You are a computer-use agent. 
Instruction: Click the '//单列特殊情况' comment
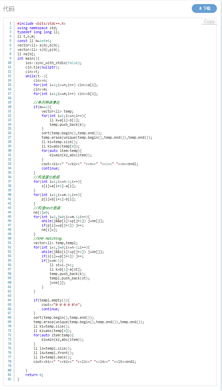tap(47, 102)
